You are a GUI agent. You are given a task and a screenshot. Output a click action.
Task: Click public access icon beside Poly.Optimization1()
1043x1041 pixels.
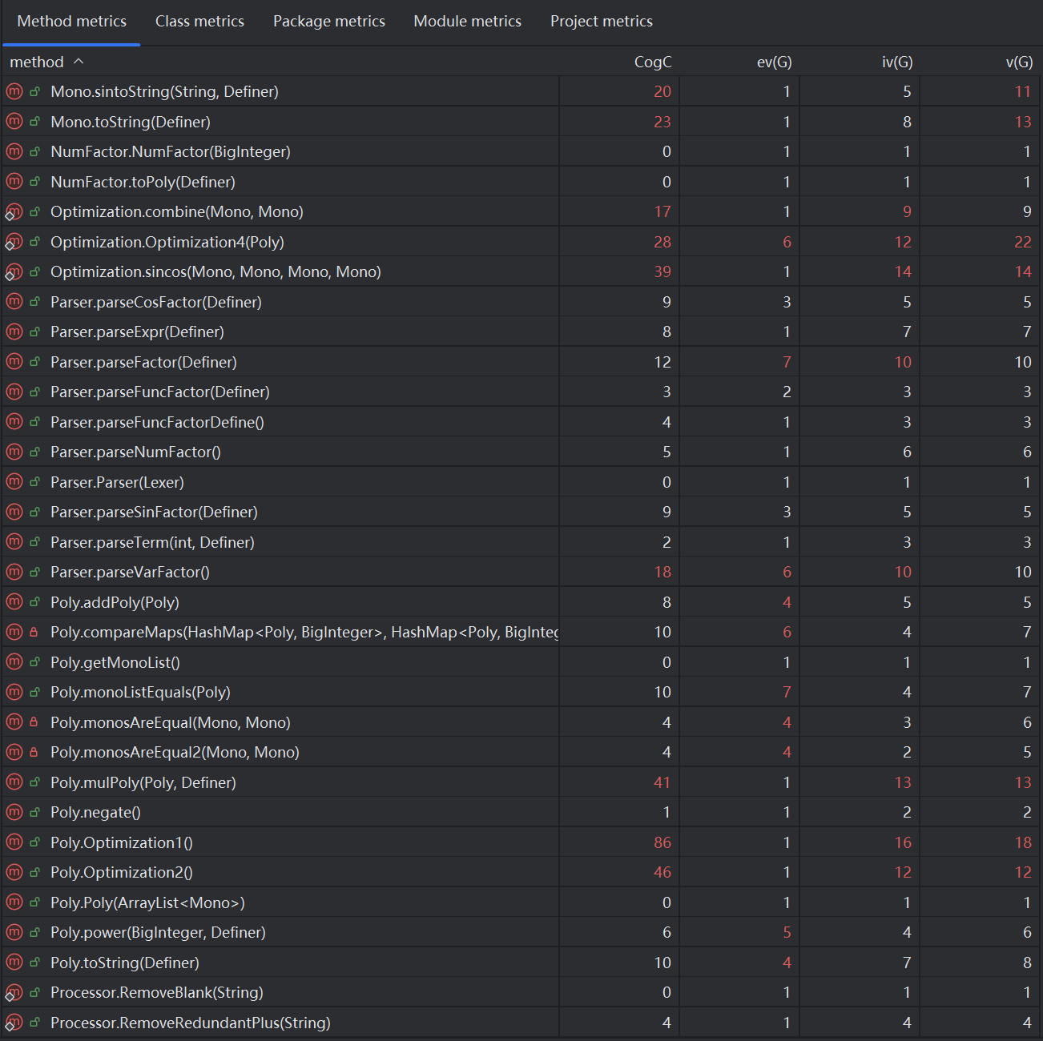click(34, 842)
